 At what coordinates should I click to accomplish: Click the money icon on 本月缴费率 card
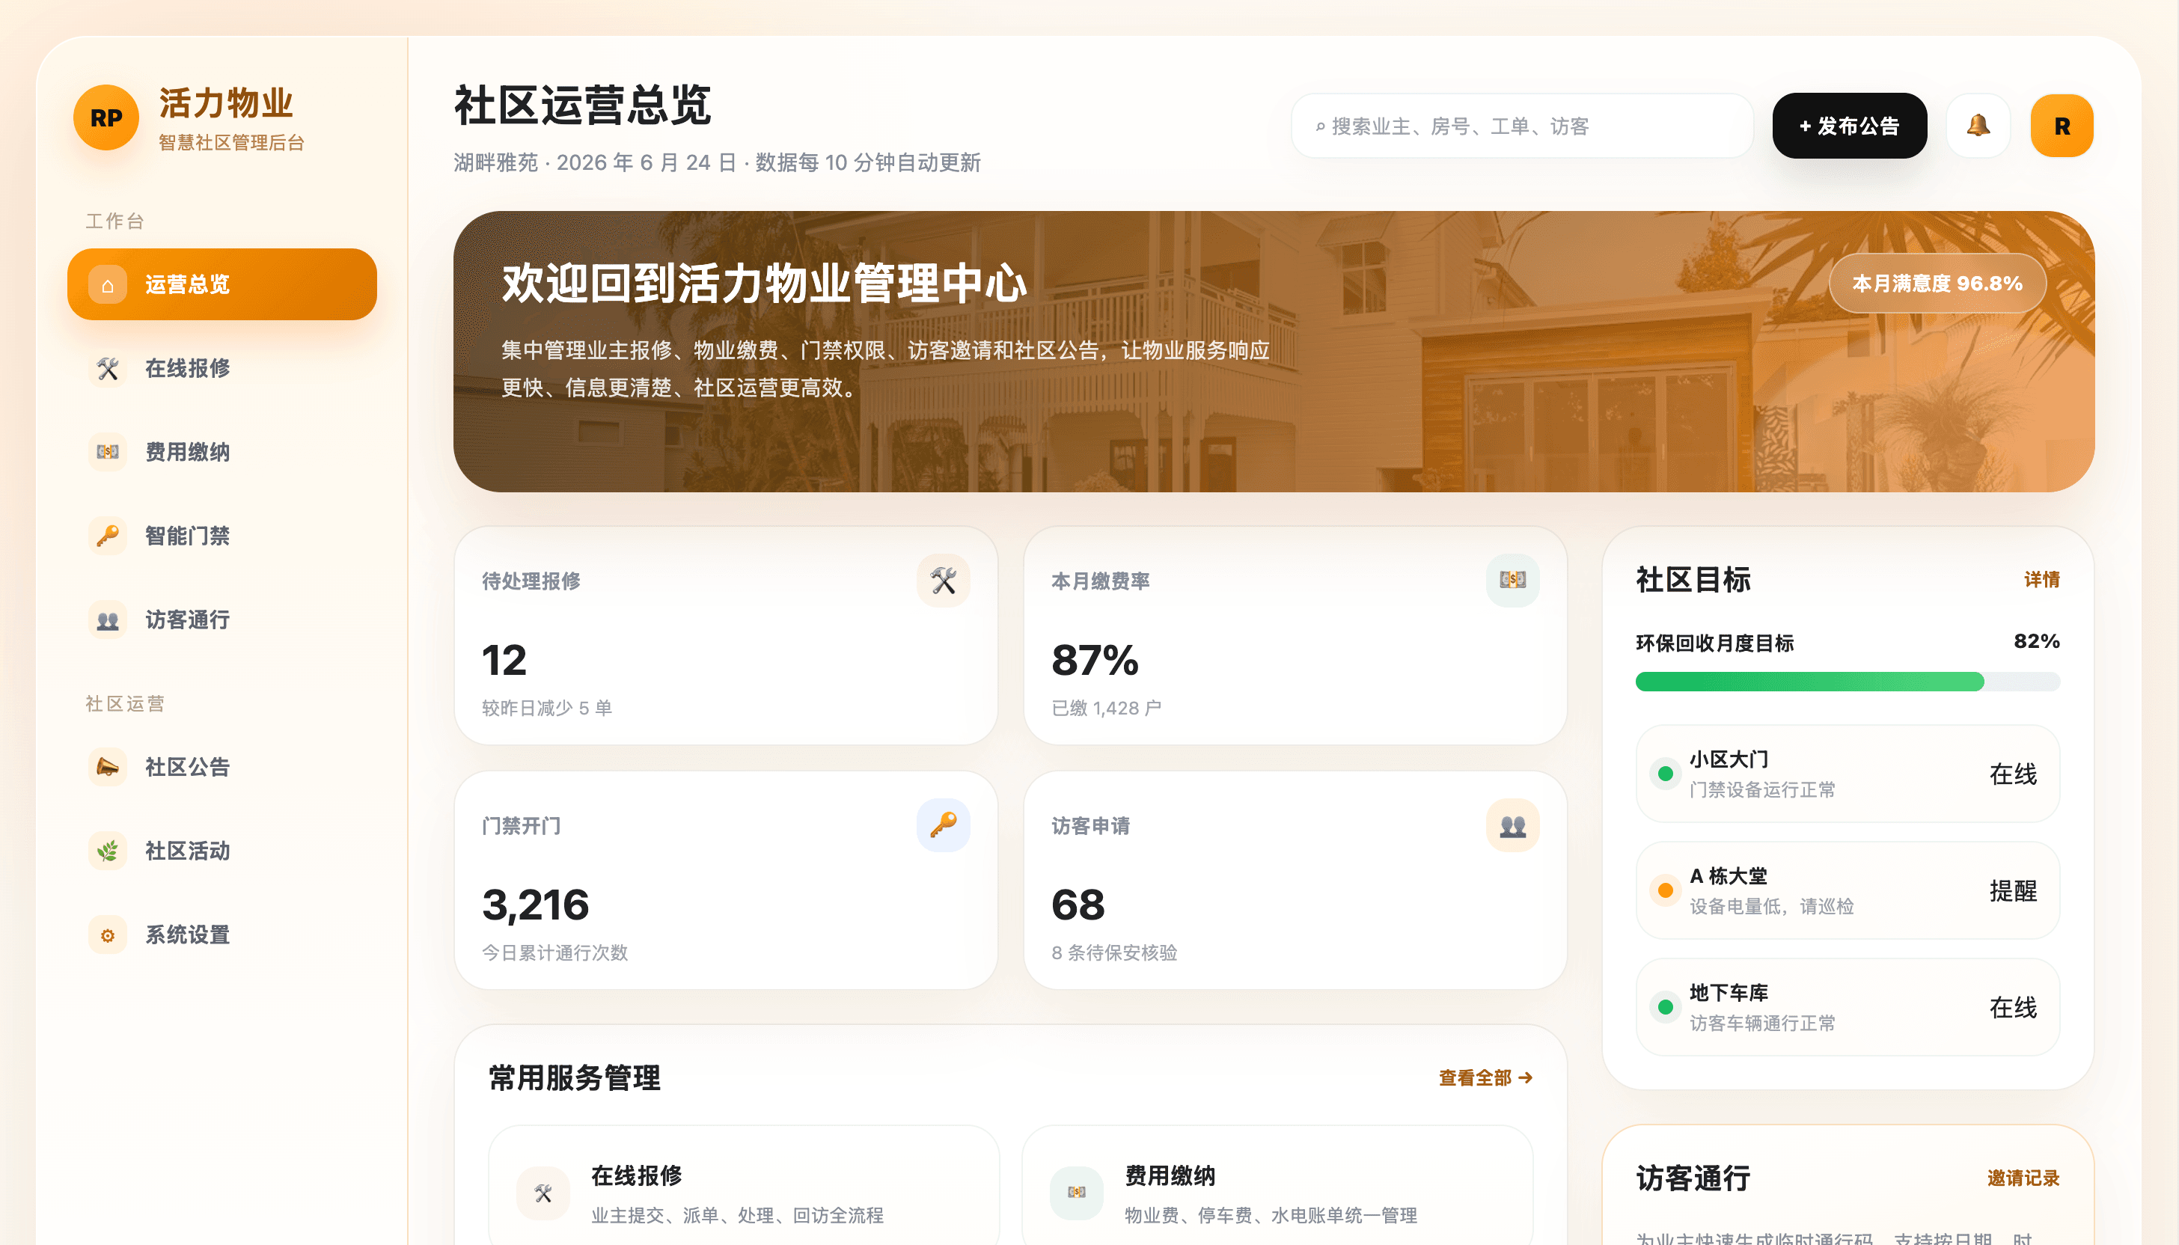(1513, 581)
